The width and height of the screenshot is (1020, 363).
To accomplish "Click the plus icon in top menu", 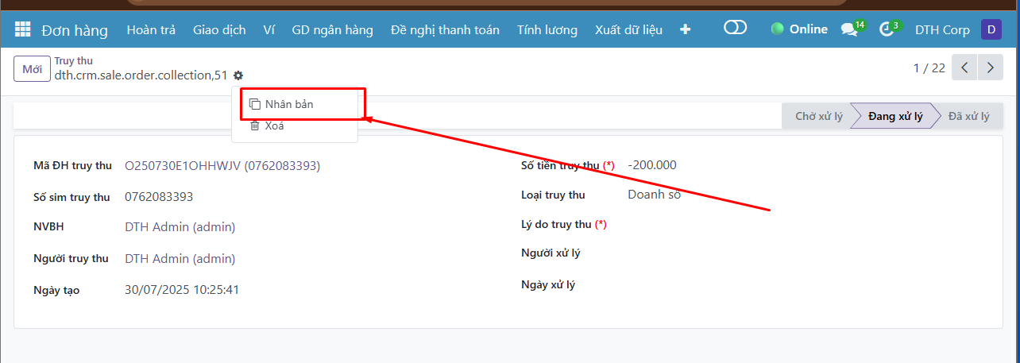I will [686, 29].
